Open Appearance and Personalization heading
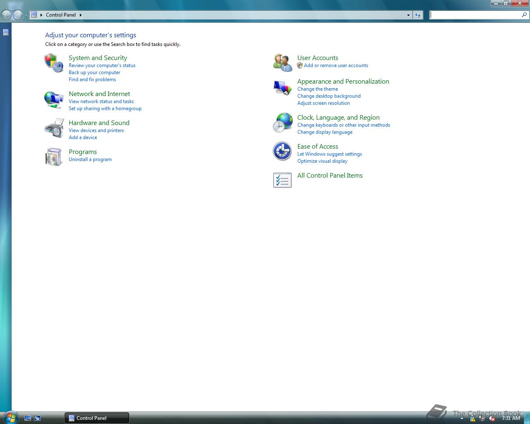The image size is (530, 424). click(343, 82)
